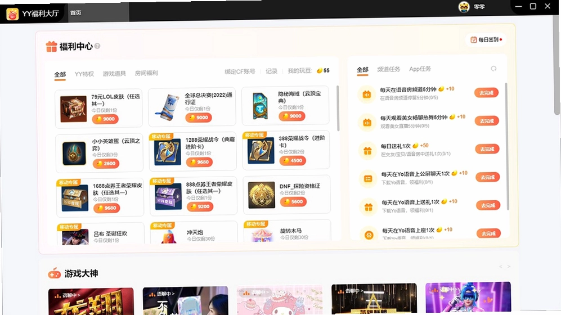Click the 全球总决赛(2022)通行证 pass icon
Viewport: 561px width, 315px height.
167,107
